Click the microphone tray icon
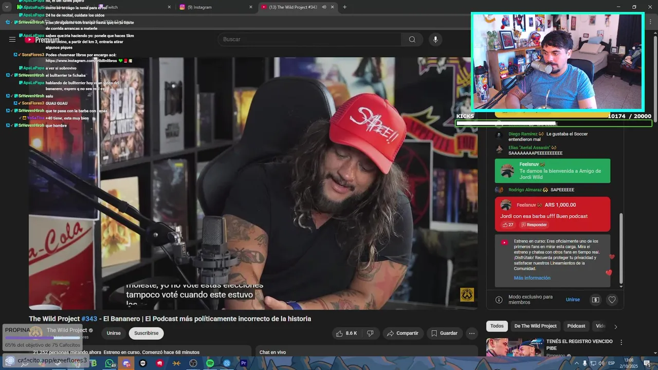The width and height of the screenshot is (658, 370). click(x=584, y=363)
